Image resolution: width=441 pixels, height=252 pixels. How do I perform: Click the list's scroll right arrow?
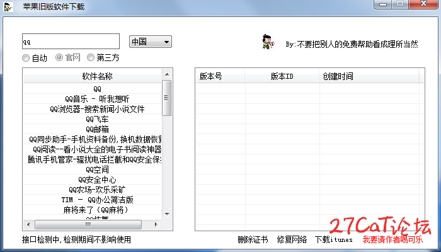[156, 224]
